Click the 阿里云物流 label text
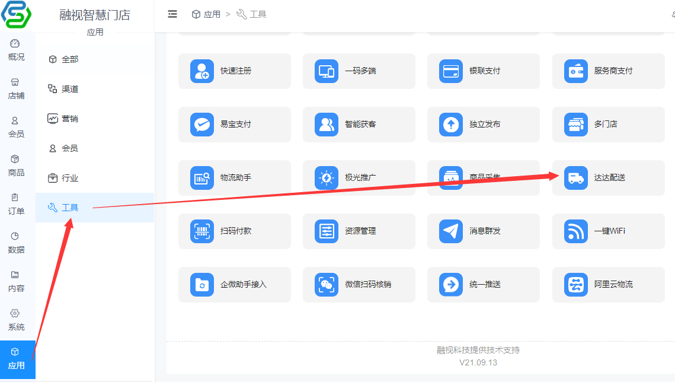The image size is (675, 382). [x=613, y=284]
